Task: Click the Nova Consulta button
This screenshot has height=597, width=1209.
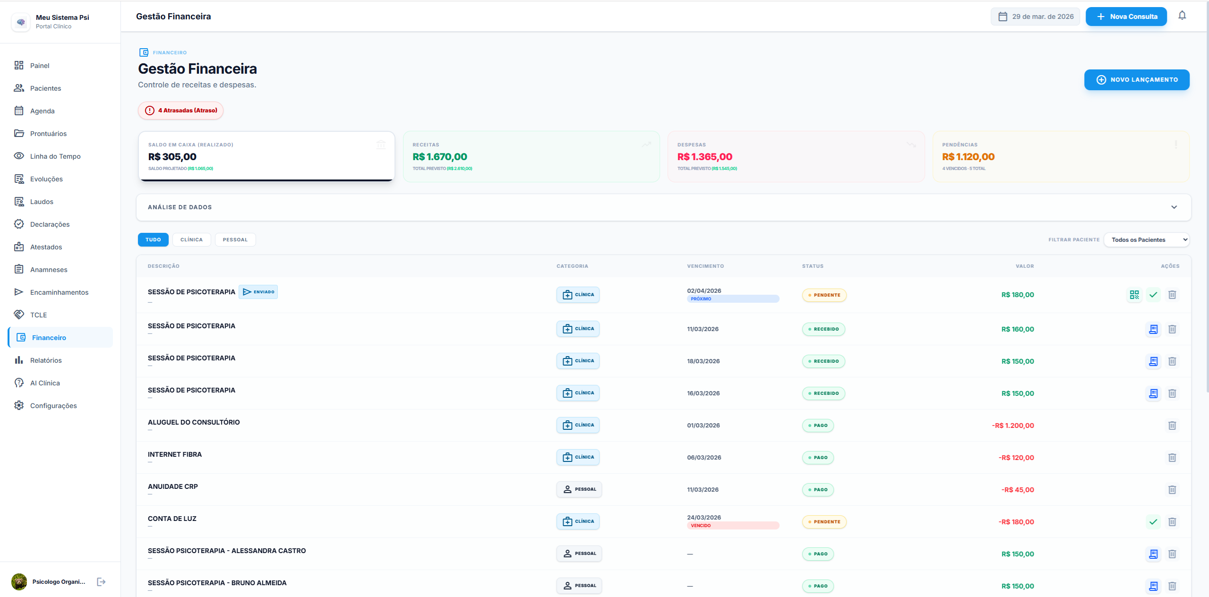Action: (1126, 17)
